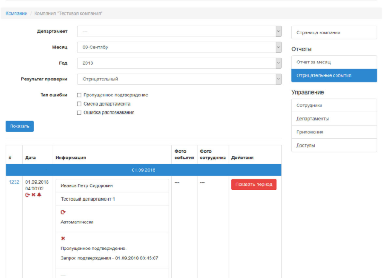
Task: Open the 'Год' dropdown showing 2018
Action: coord(179,63)
